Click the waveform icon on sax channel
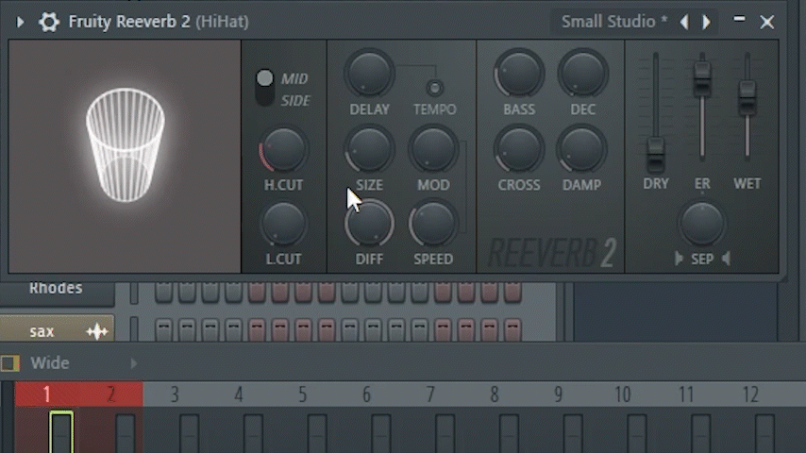This screenshot has width=806, height=453. (97, 332)
